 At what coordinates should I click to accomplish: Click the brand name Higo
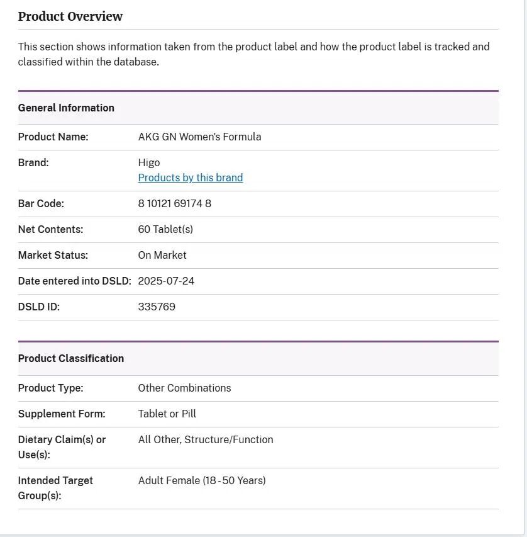click(x=149, y=162)
